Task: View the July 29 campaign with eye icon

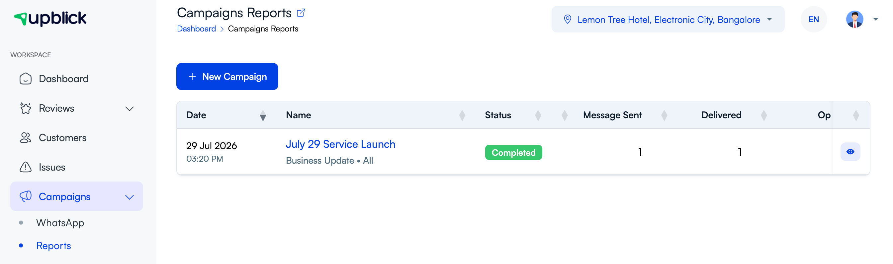Action: (850, 152)
